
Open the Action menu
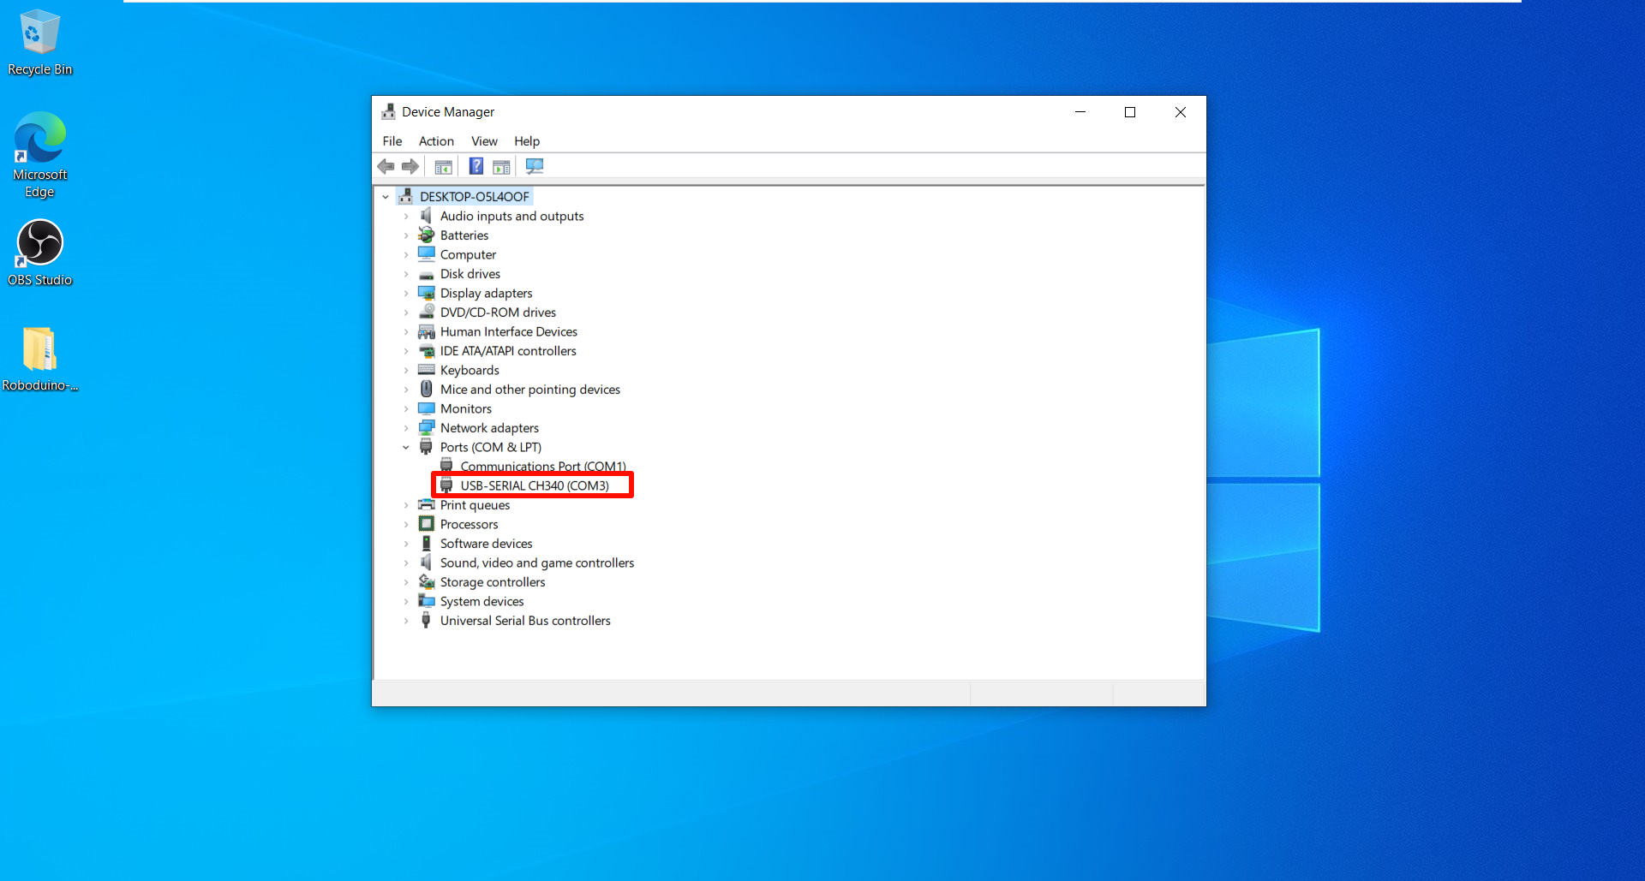point(436,141)
